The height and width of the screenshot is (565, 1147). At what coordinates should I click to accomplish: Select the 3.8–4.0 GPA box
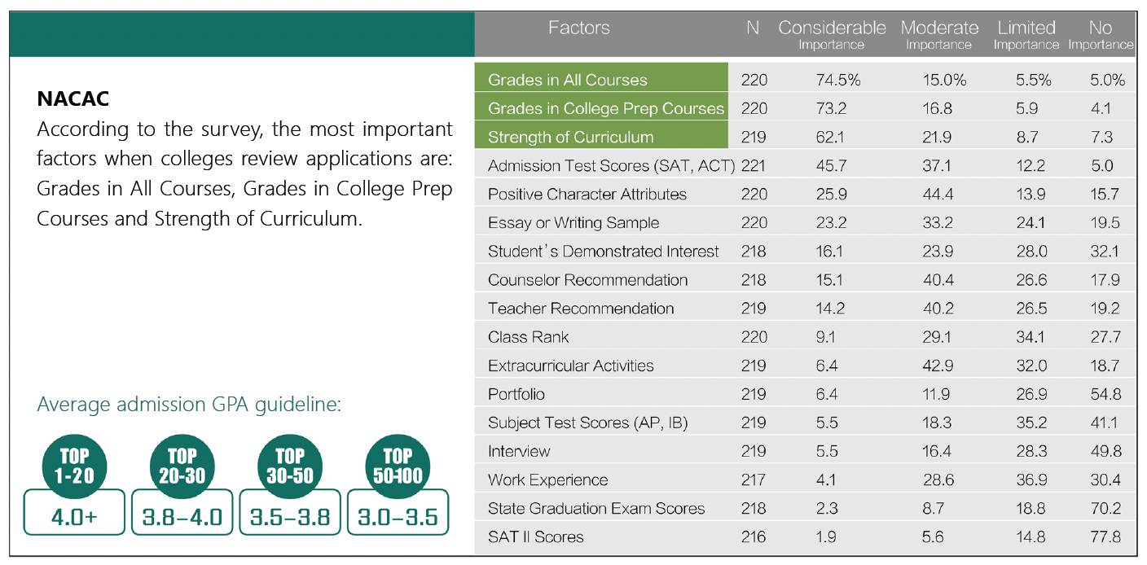click(x=182, y=517)
